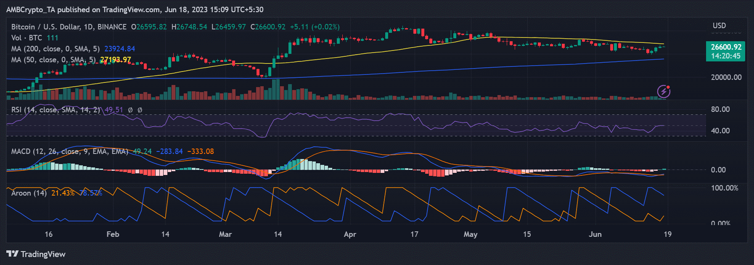Select the close value C26600.92
This screenshot has width=754, height=265.
(268, 27)
